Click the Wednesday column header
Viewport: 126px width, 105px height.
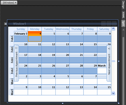click(x=63, y=29)
